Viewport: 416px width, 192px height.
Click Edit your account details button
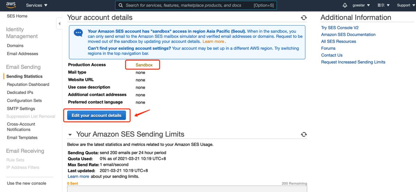pyautogui.click(x=96, y=116)
